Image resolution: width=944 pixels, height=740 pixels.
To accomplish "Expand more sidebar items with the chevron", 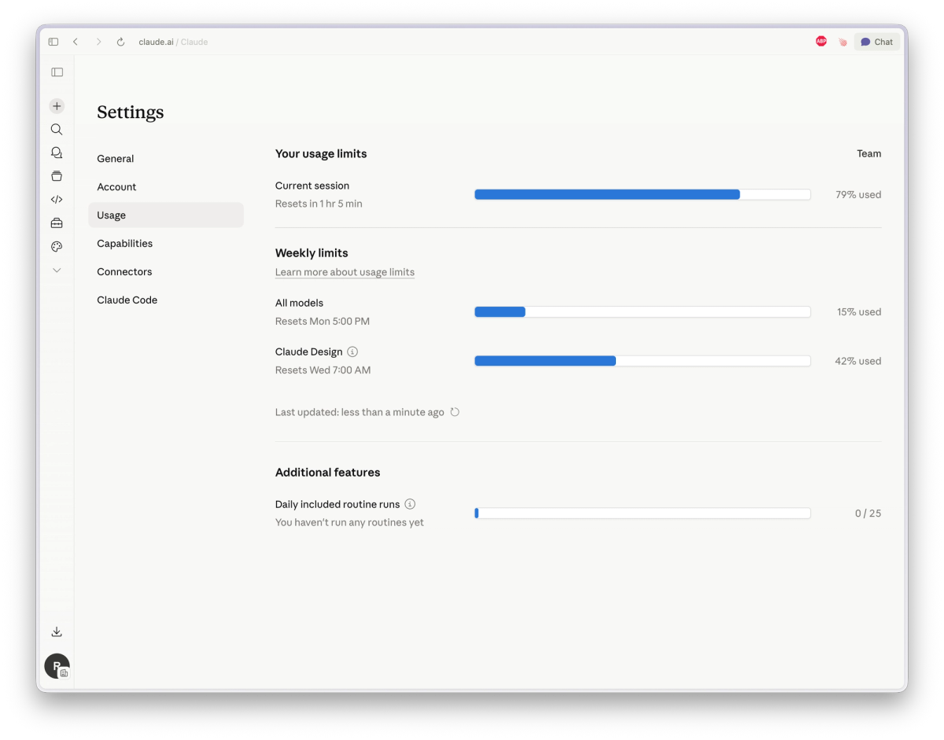I will [x=57, y=270].
